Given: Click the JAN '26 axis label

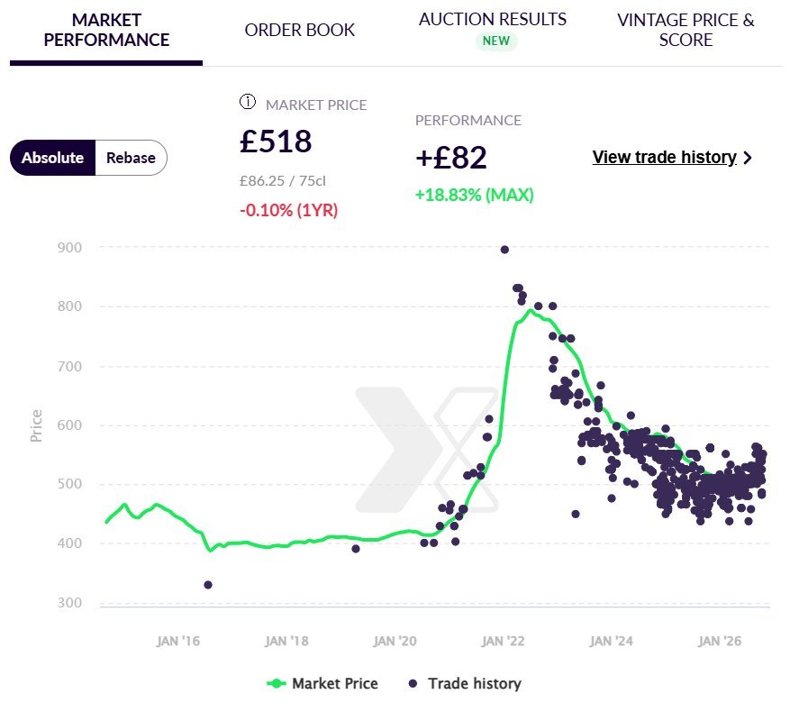Looking at the screenshot, I should click(x=720, y=642).
